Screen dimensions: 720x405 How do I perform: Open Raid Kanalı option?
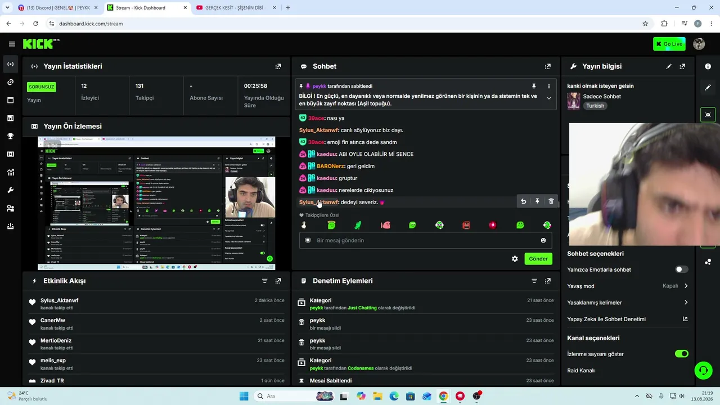(x=580, y=371)
